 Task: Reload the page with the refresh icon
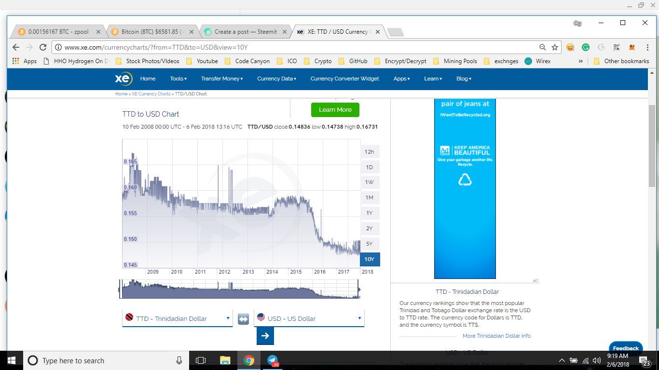tap(43, 47)
